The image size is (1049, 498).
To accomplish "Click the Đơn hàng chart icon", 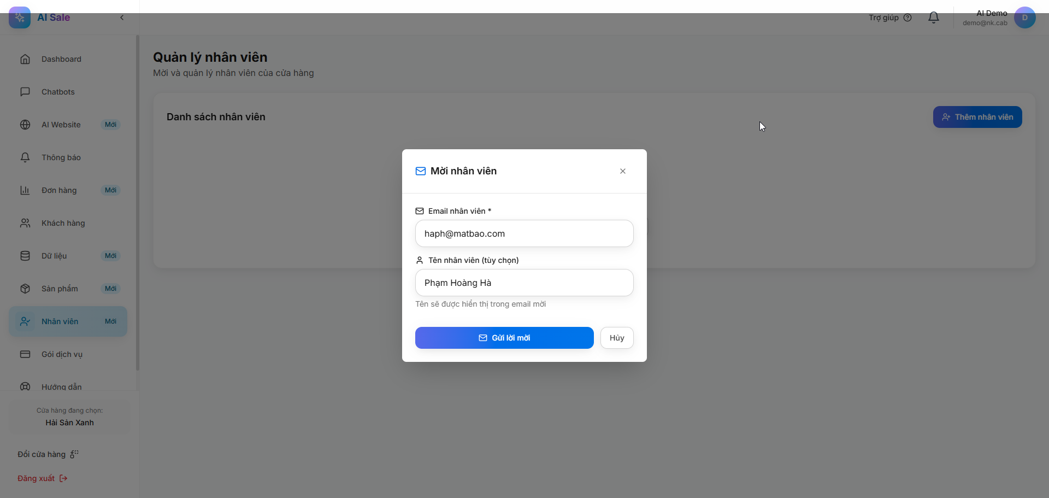I will 25,190.
